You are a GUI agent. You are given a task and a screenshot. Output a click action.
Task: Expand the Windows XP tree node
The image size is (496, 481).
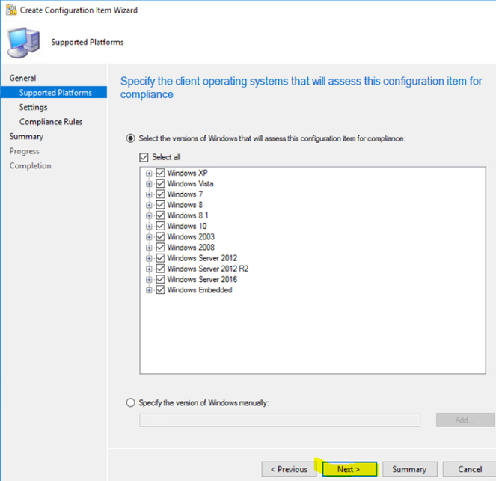pos(149,174)
